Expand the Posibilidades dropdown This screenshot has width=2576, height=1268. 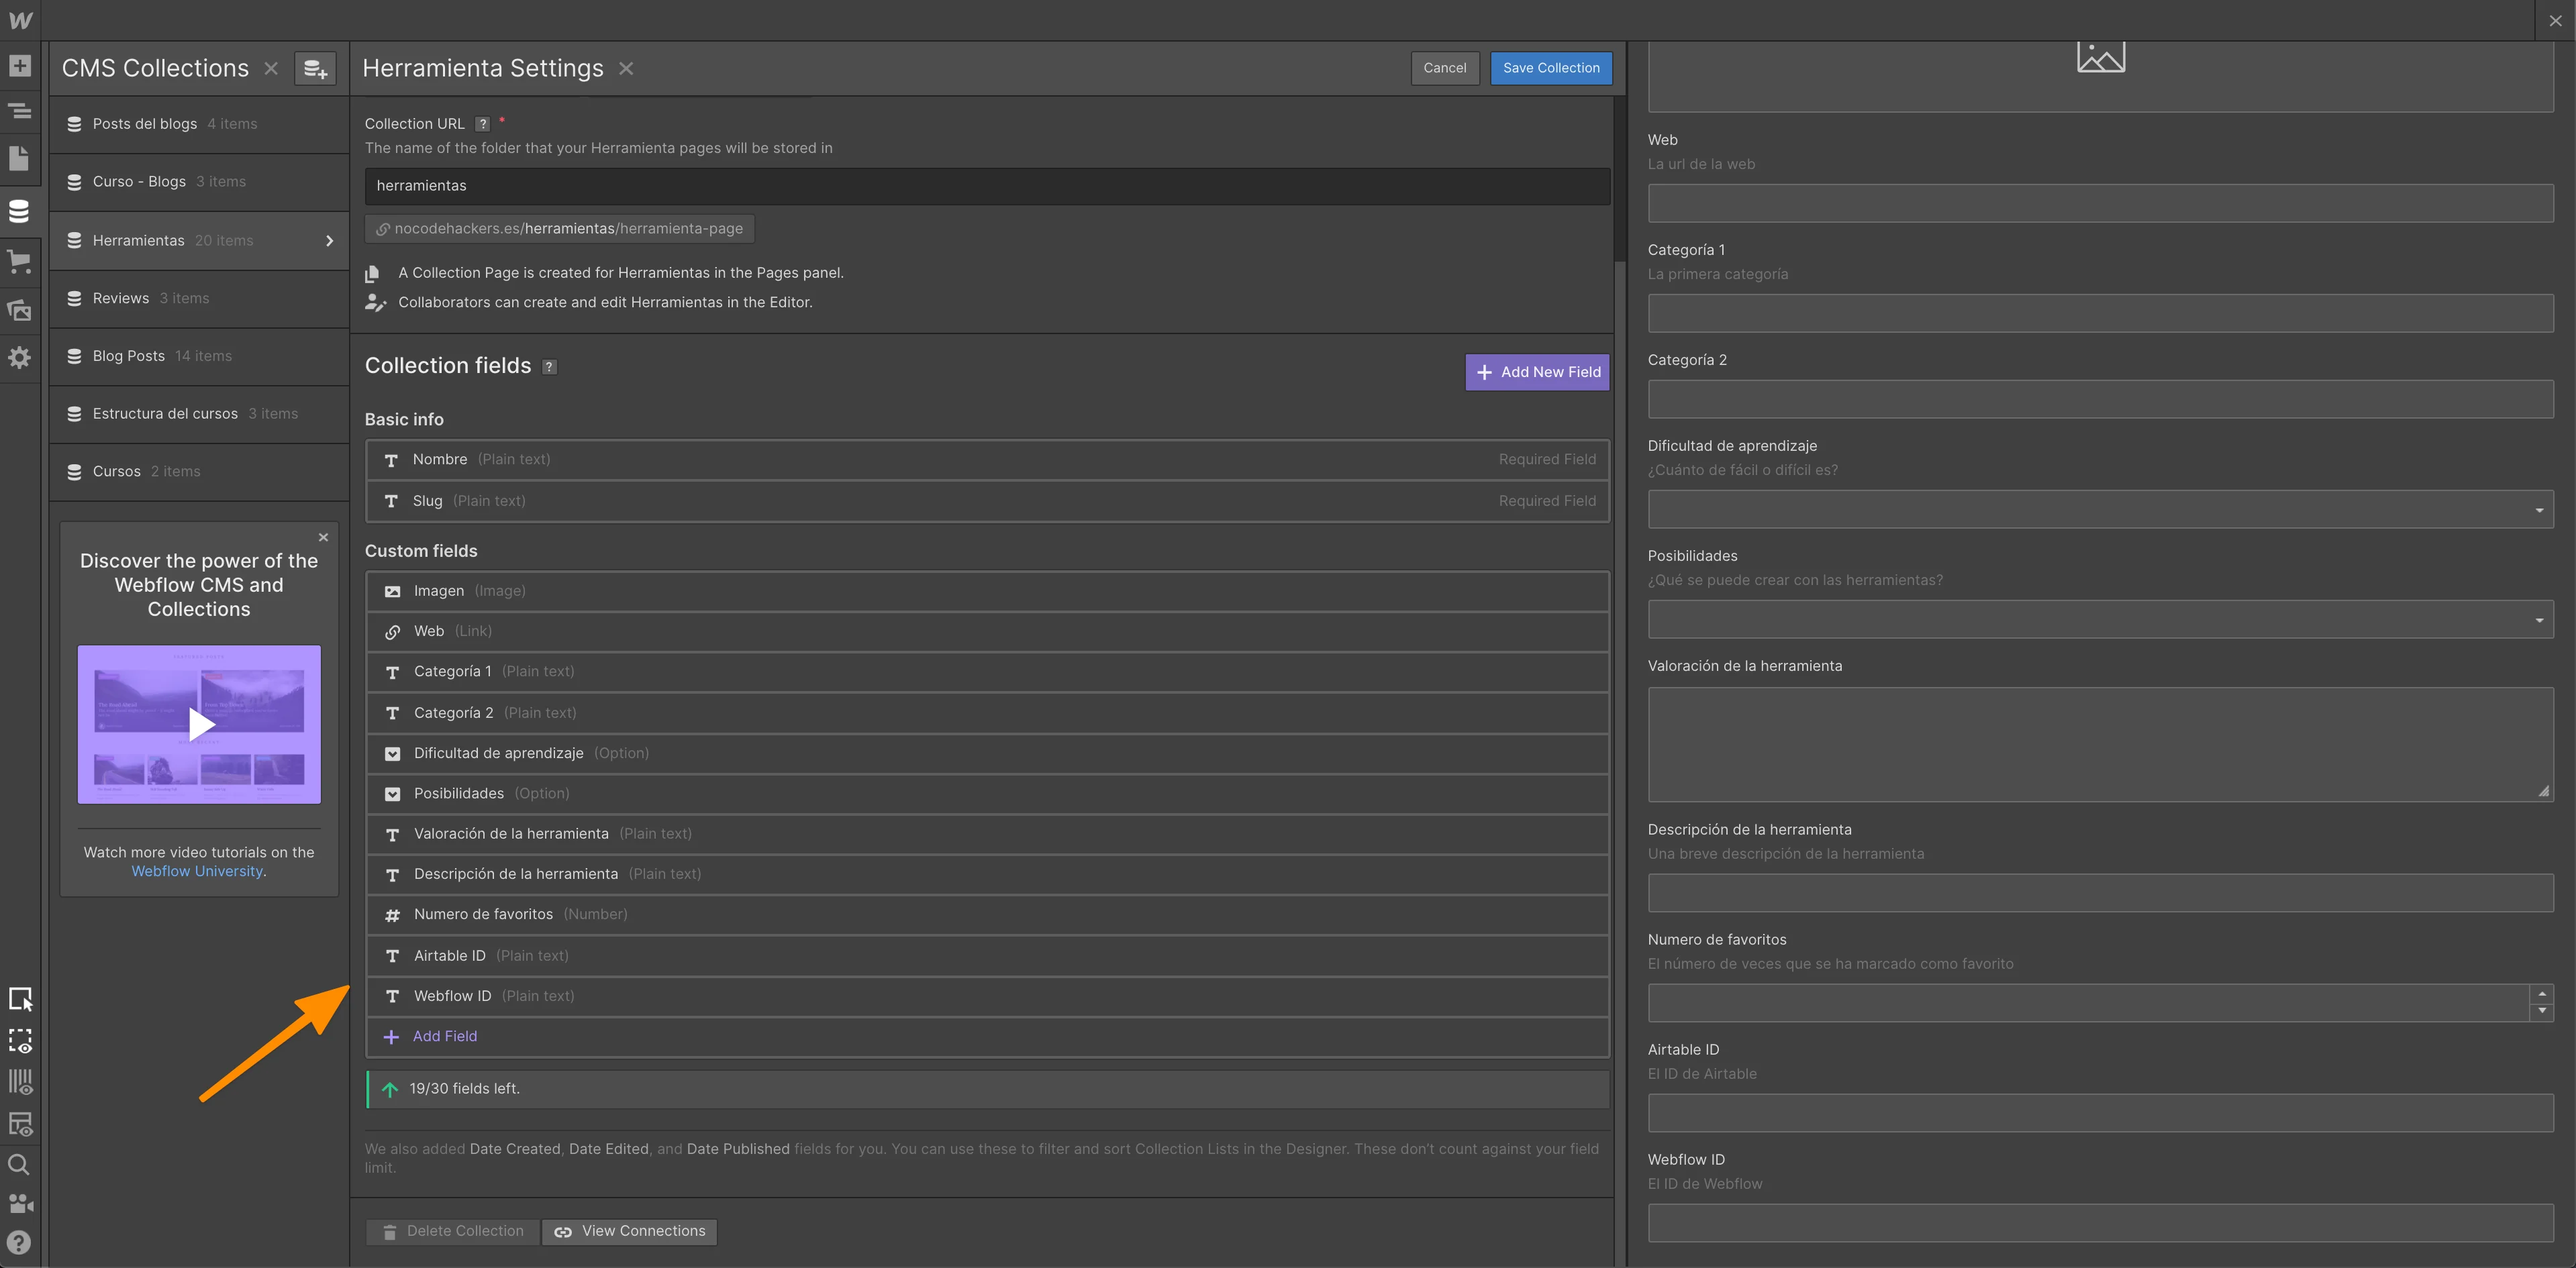point(2100,619)
